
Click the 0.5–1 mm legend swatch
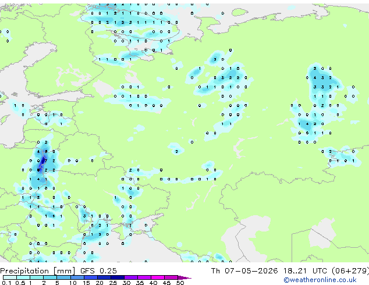coord(23,277)
